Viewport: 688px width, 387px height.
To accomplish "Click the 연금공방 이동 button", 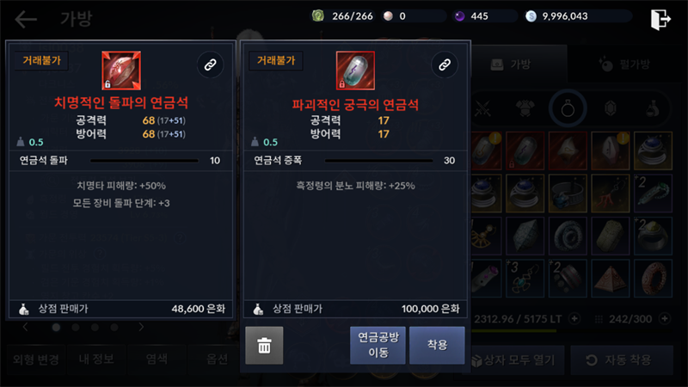I will pyautogui.click(x=378, y=346).
